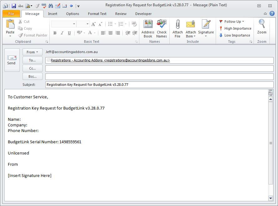Click into the Cc input field
The height and width of the screenshot is (206, 278).
pos(159,68)
